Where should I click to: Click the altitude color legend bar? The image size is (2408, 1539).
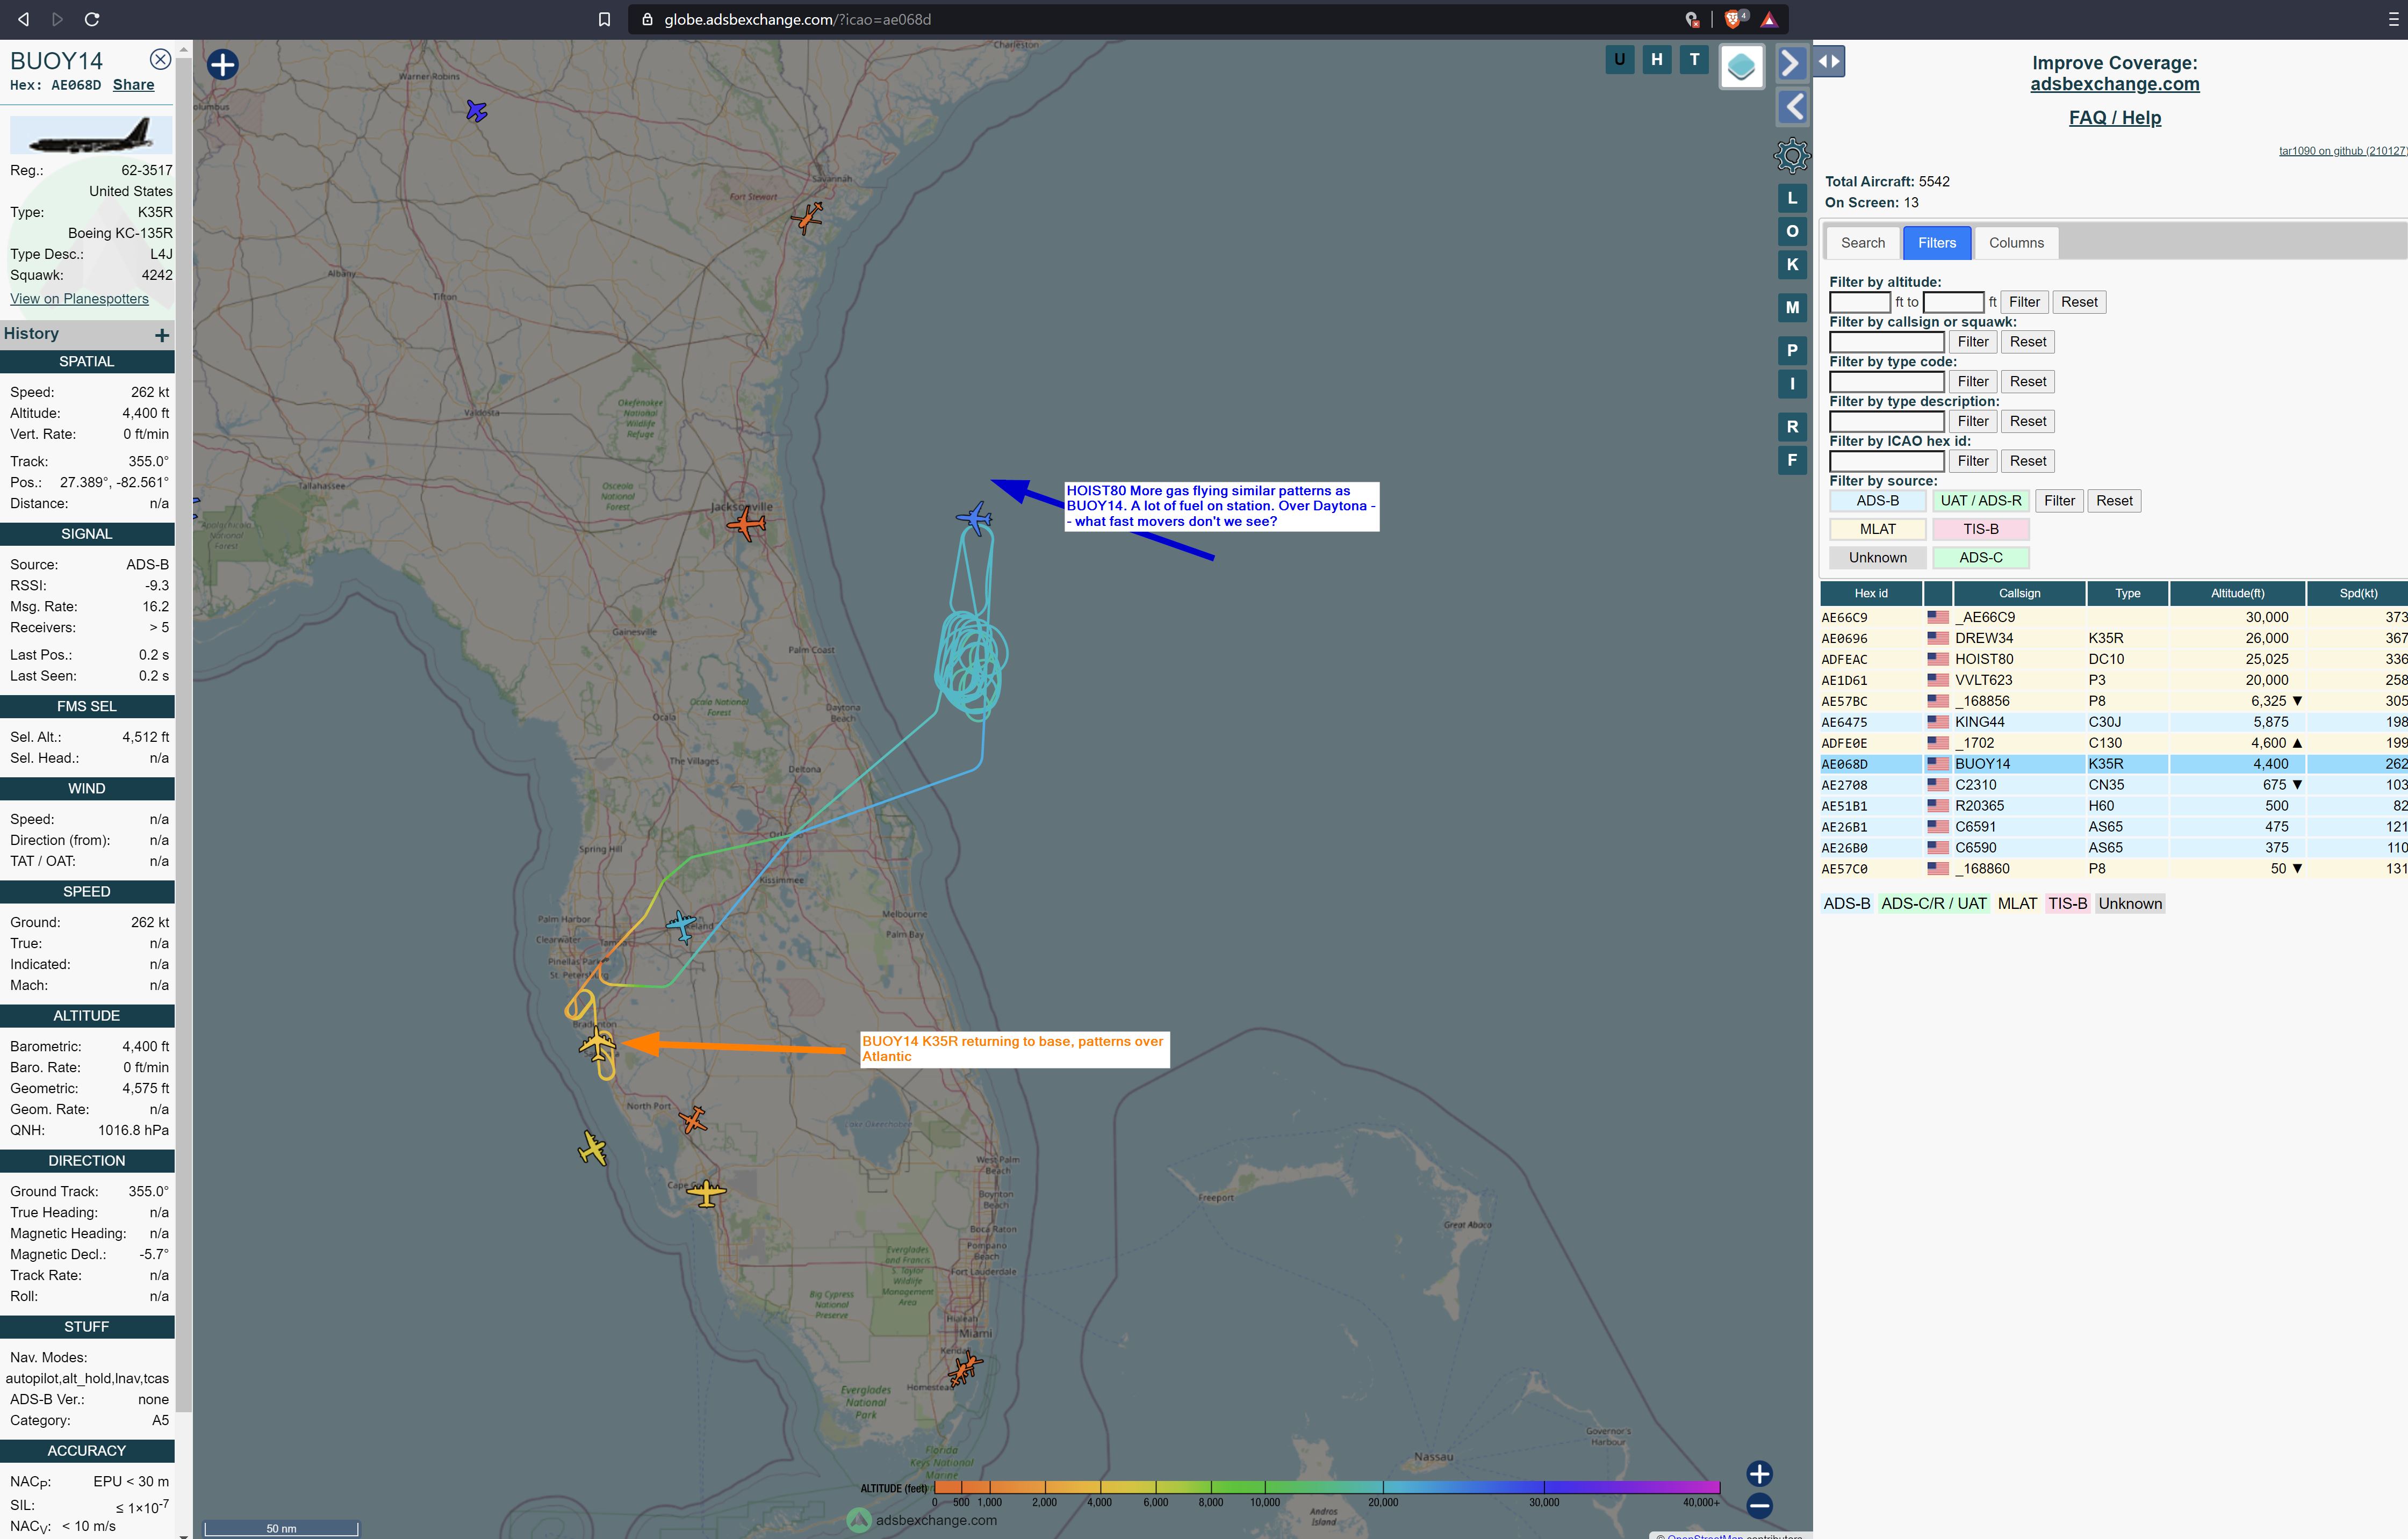click(x=1326, y=1487)
